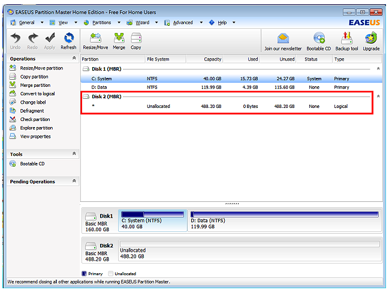Image resolution: width=392 pixels, height=290 pixels.
Task: Click the EASEUS logo
Action: [364, 23]
